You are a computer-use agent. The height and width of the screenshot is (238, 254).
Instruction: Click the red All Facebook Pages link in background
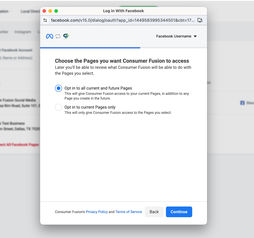click(x=20, y=144)
